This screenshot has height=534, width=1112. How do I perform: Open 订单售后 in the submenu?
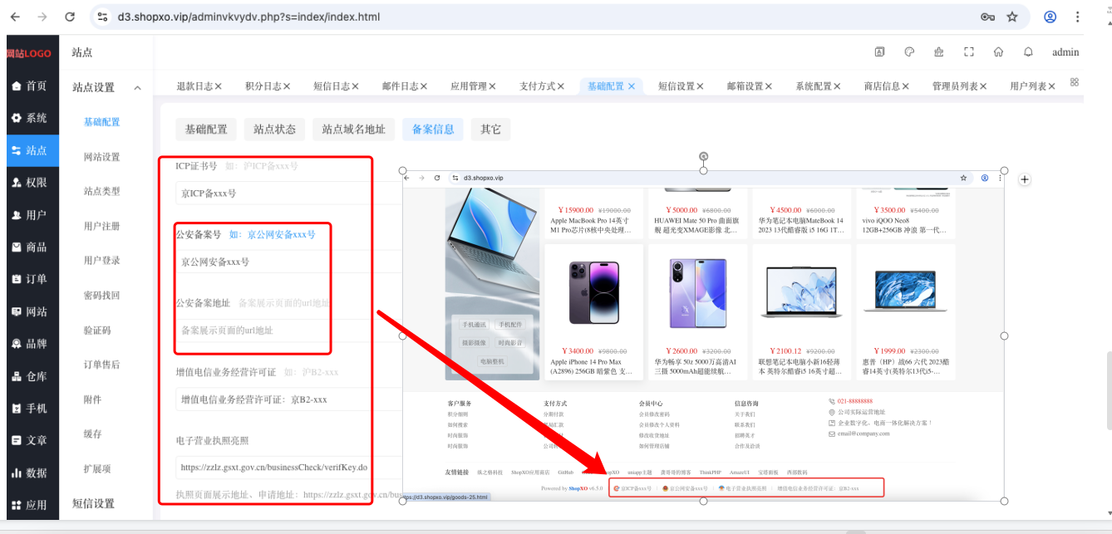click(x=102, y=365)
